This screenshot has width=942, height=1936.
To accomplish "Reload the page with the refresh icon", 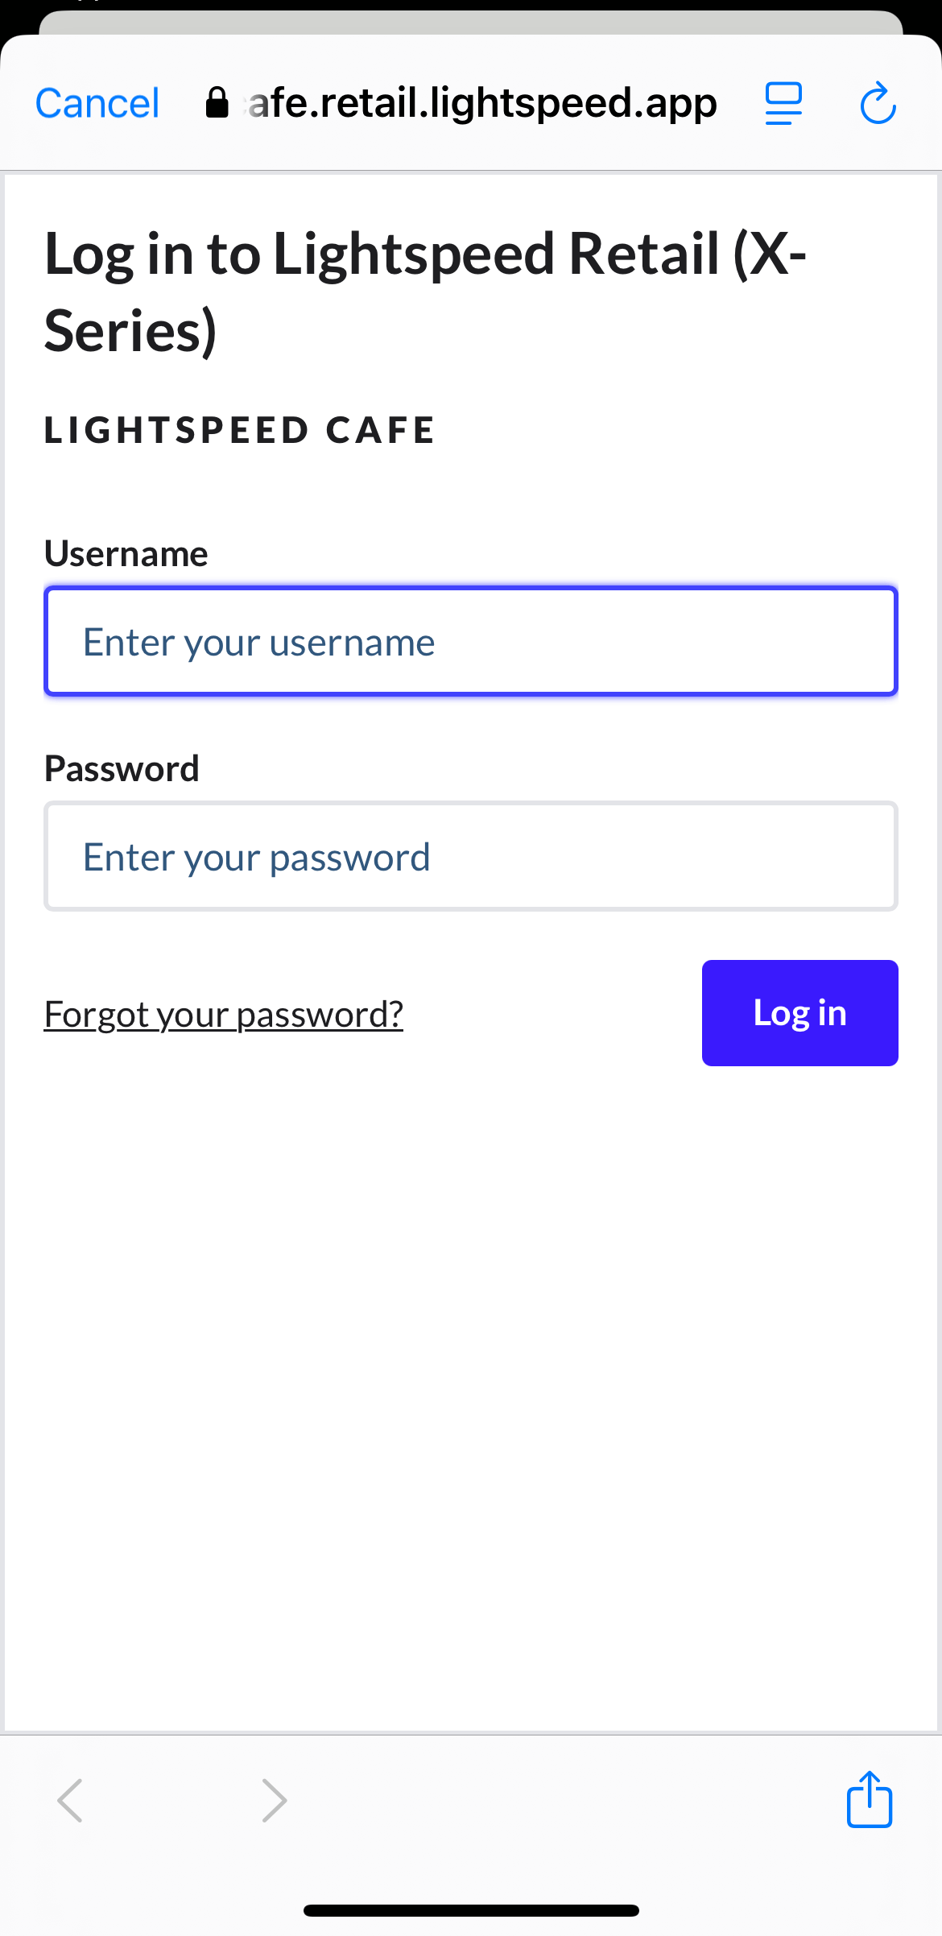I will [878, 103].
